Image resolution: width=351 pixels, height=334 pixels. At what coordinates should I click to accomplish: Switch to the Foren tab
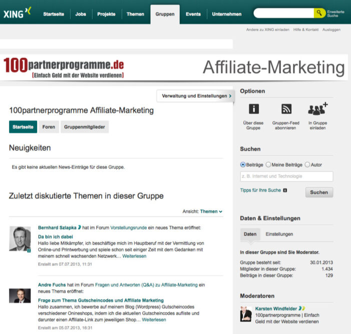(x=49, y=127)
